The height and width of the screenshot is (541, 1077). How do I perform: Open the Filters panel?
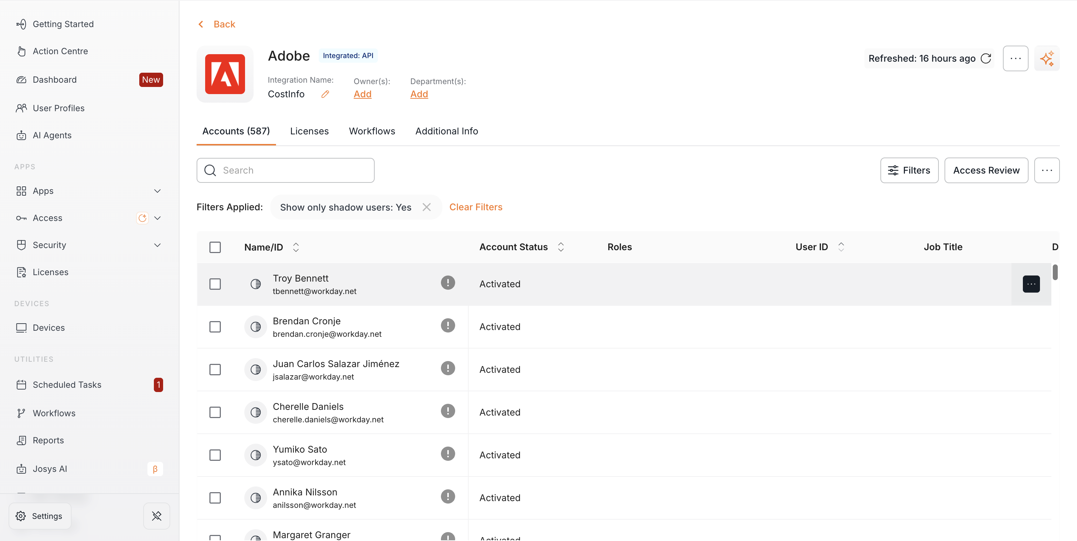909,170
